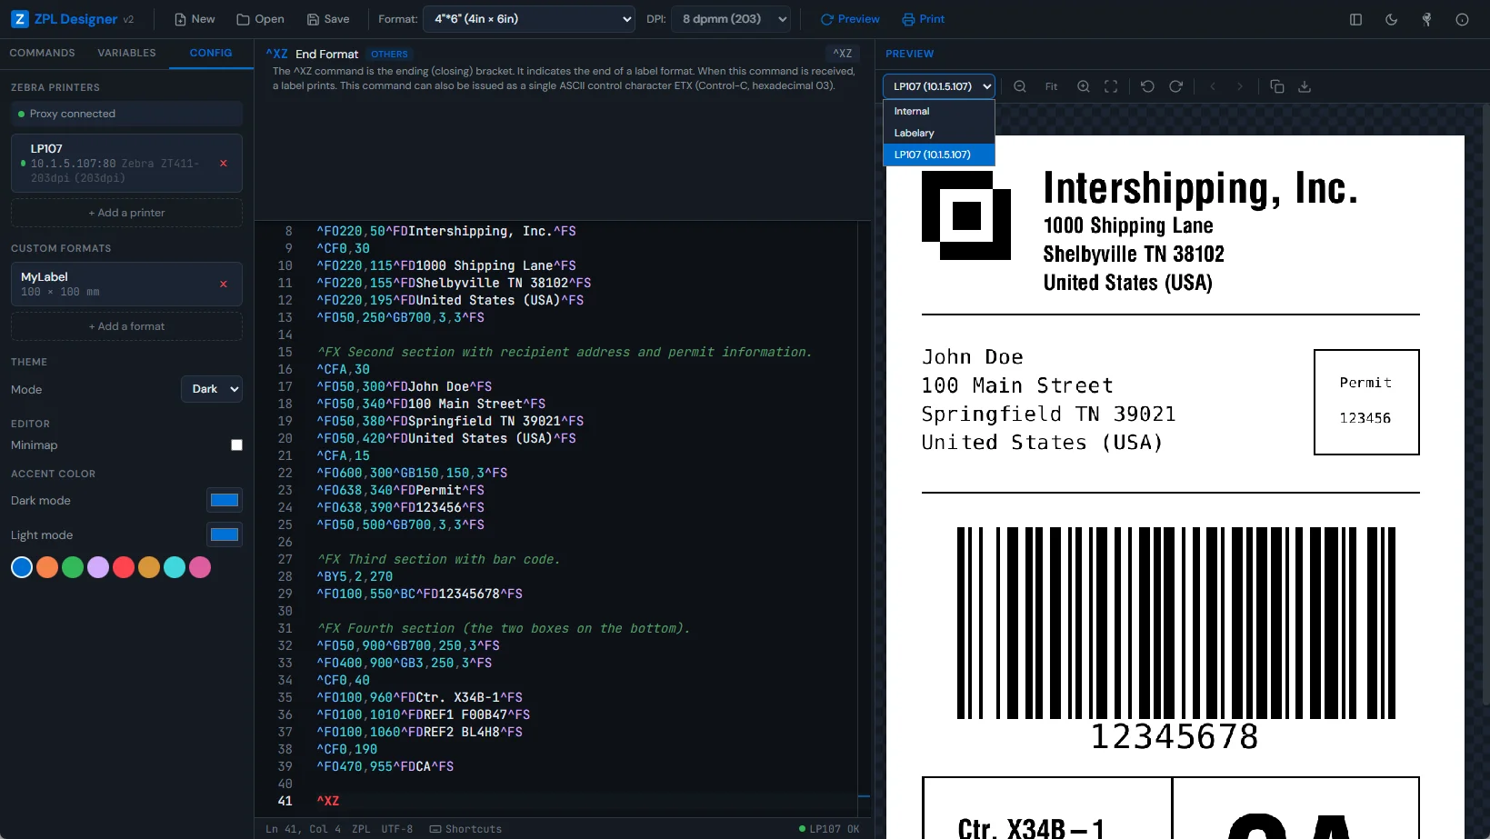Remove the LP107 printer
The height and width of the screenshot is (839, 1490).
[224, 164]
